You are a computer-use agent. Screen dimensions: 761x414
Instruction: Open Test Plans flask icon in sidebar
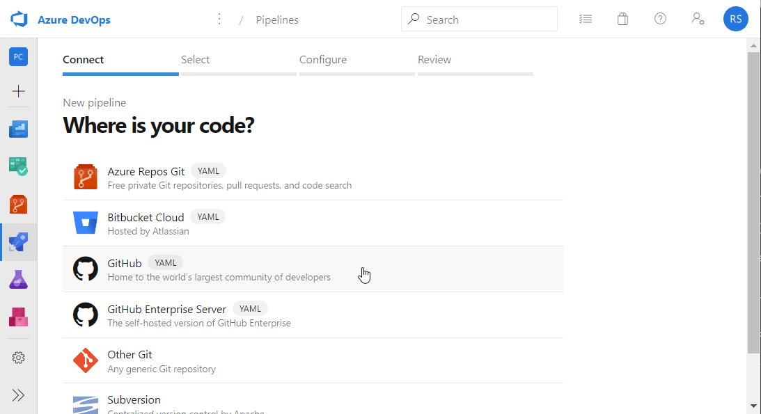pos(18,280)
